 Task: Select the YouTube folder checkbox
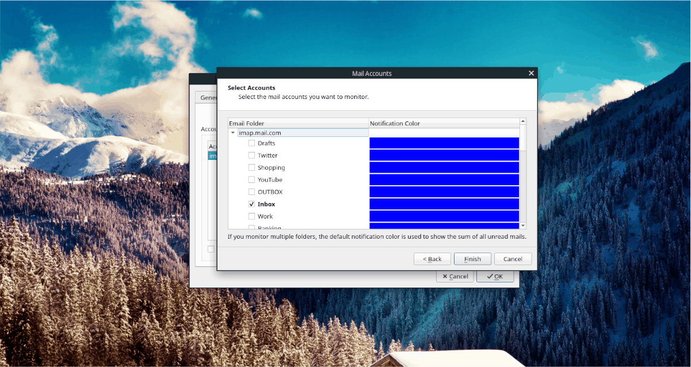(x=251, y=179)
